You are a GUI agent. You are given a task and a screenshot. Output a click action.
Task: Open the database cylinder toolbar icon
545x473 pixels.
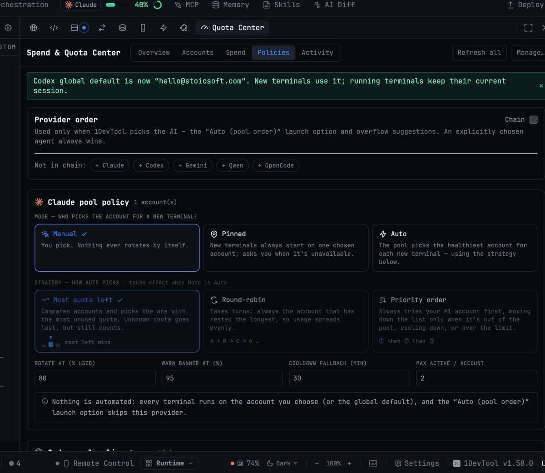(122, 28)
